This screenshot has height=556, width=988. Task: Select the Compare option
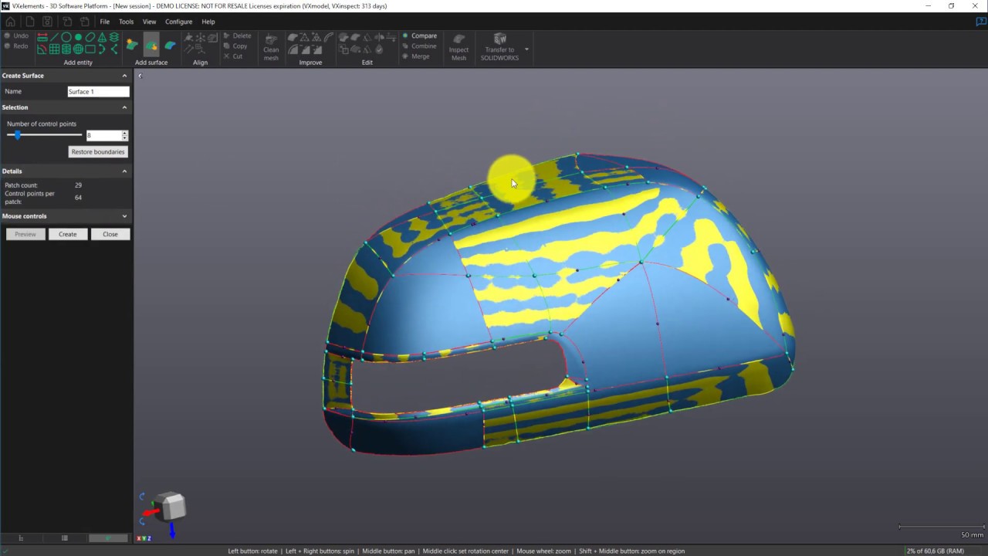click(x=423, y=36)
